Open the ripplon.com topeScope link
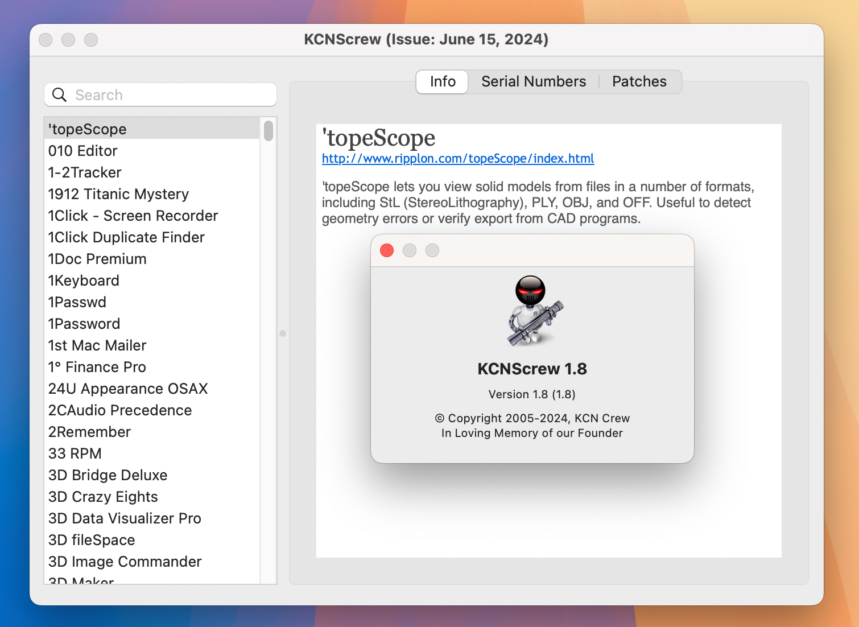The height and width of the screenshot is (627, 859). coord(458,158)
